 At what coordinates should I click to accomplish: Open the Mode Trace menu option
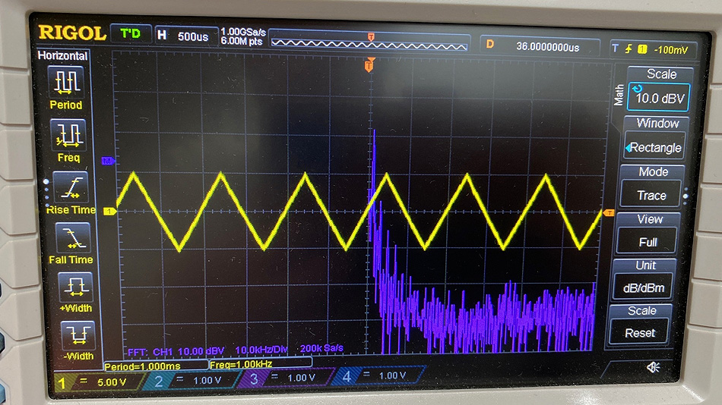coord(651,195)
